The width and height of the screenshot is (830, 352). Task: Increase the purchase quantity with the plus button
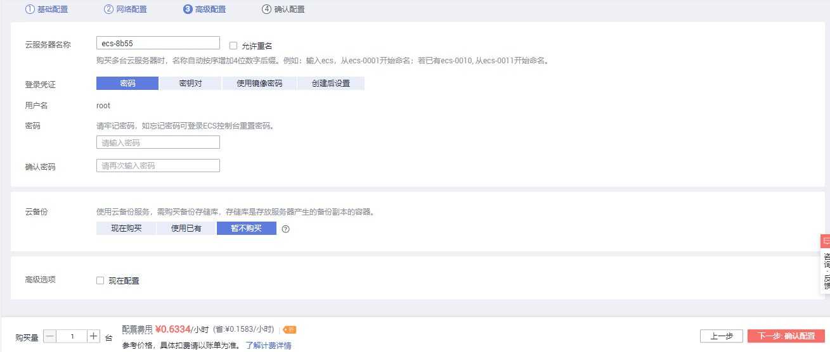click(93, 336)
